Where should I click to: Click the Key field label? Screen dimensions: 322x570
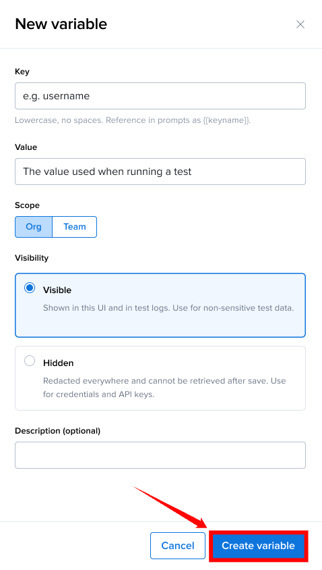click(x=22, y=72)
